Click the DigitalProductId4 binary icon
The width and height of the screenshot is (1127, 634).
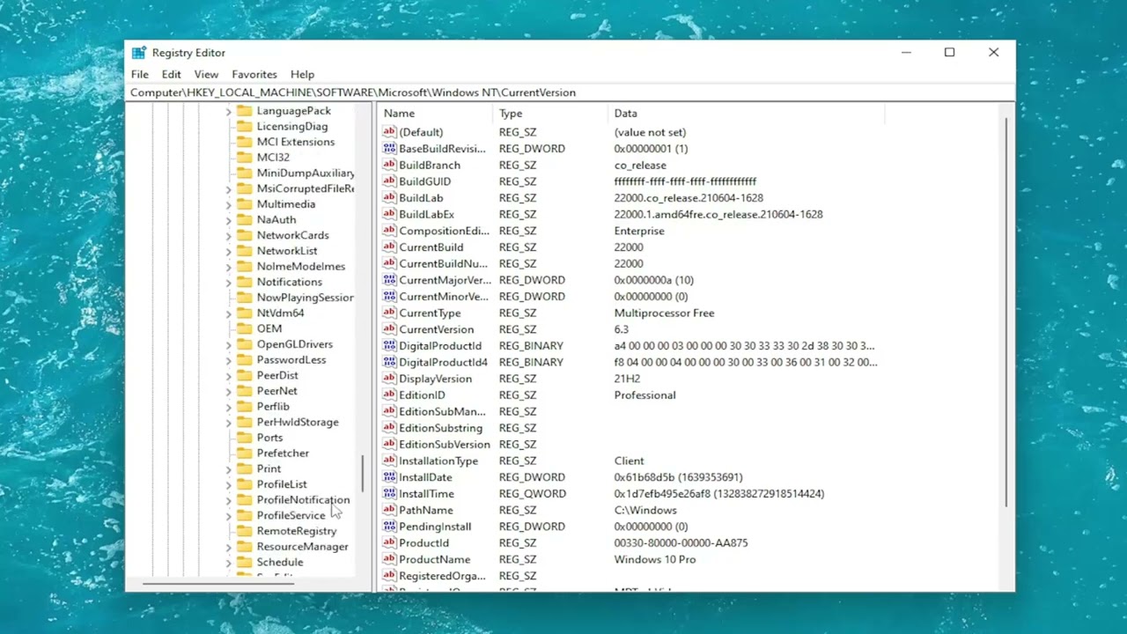tap(390, 362)
